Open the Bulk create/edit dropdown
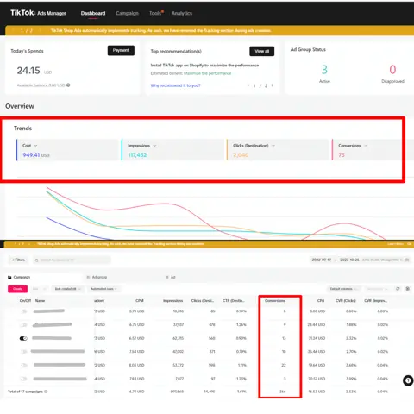The height and width of the screenshot is (414, 414). pyautogui.click(x=68, y=289)
